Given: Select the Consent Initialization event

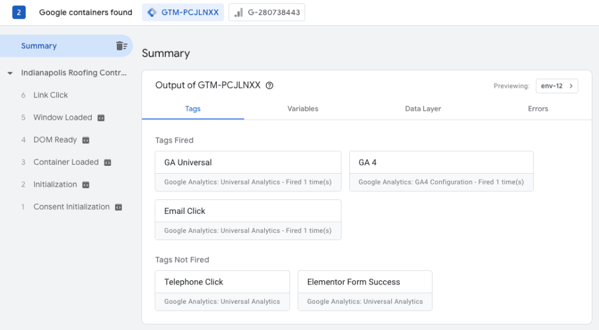Looking at the screenshot, I should tap(71, 207).
